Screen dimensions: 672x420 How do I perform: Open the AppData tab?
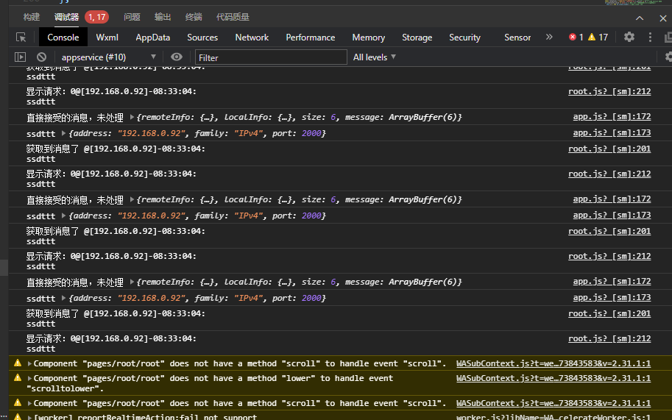click(x=153, y=38)
